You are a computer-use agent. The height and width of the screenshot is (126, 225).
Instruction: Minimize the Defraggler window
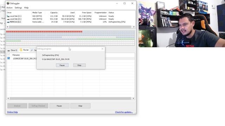pos(117,3)
